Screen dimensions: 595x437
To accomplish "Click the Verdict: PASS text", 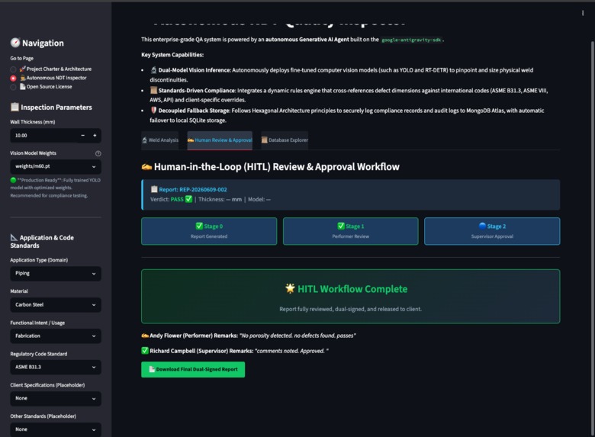I will click(x=167, y=199).
